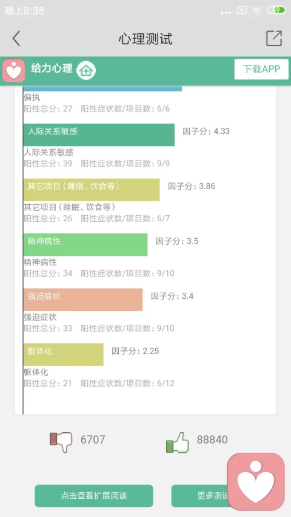
Task: Select the 躯体化 bar
Action: (x=63, y=355)
